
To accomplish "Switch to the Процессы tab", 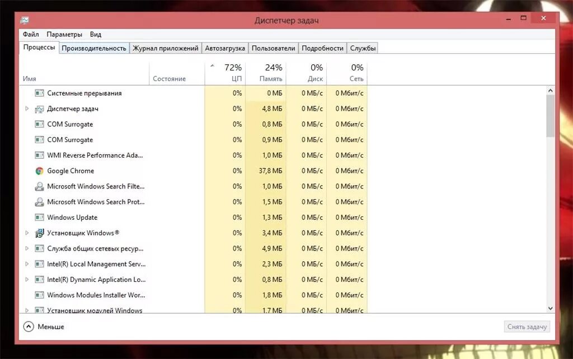I will pyautogui.click(x=39, y=48).
